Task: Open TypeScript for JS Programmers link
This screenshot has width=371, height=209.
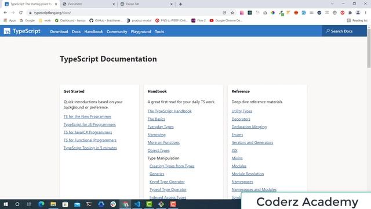Action: pyautogui.click(x=89, y=124)
